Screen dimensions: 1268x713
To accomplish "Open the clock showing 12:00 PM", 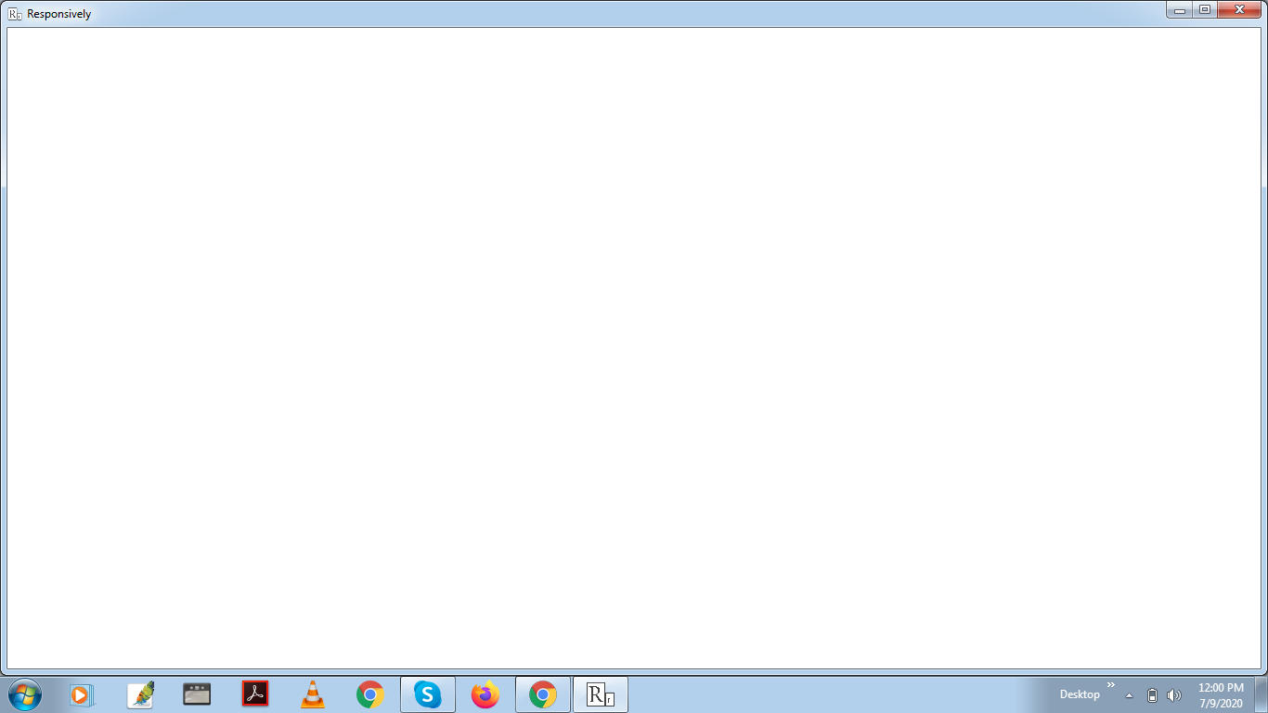I will click(1221, 695).
